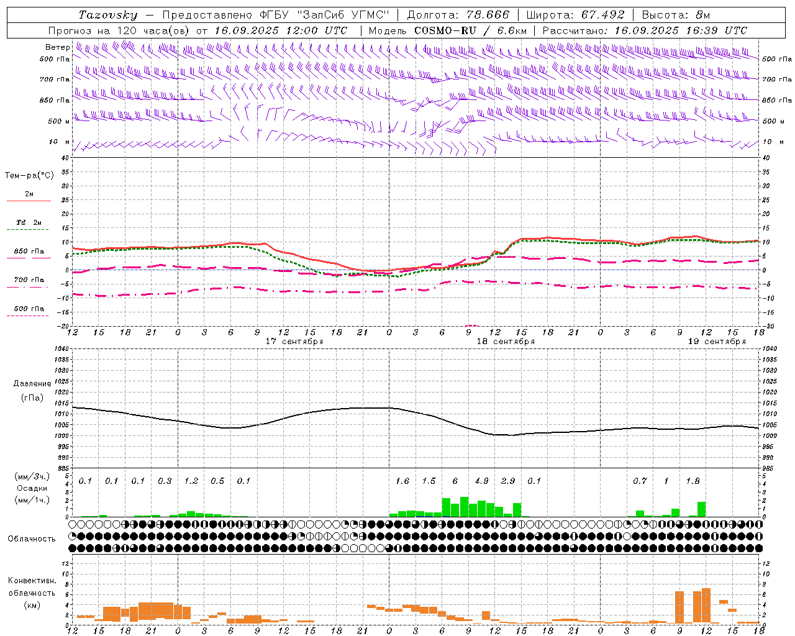
Task: Click the 'Высота: 8м' header text
Action: pyautogui.click(x=676, y=15)
